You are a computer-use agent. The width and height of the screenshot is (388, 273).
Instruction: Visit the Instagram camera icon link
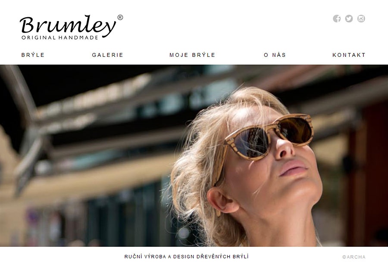[361, 19]
